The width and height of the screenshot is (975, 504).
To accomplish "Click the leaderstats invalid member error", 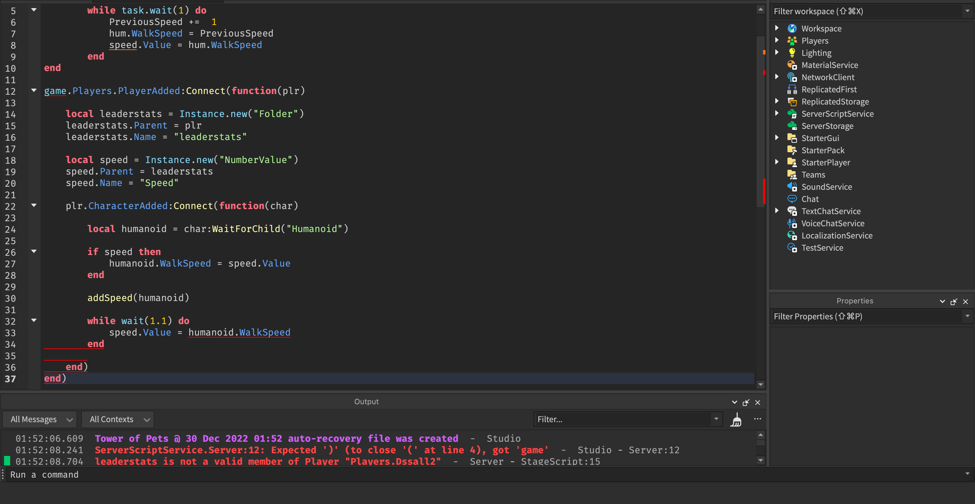I will (267, 461).
